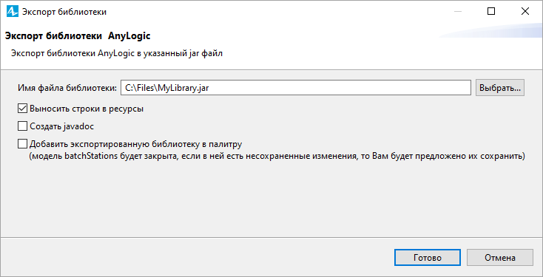Tick the Добавить экспортированную библиотеку в палитру box
The height and width of the screenshot is (277, 543).
pos(22,143)
